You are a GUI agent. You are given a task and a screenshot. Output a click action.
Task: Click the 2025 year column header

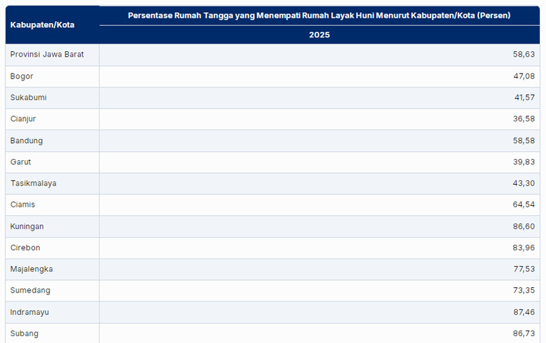click(x=319, y=34)
